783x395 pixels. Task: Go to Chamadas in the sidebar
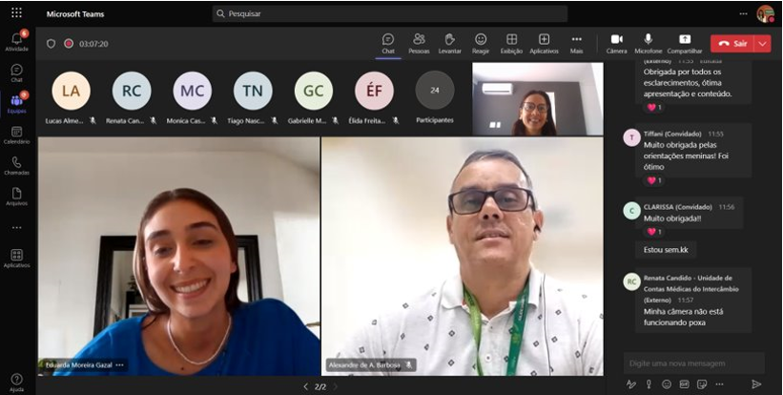16,164
